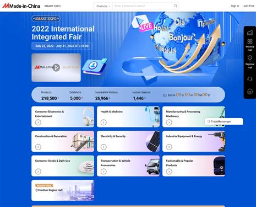Click the keyword search input field
This screenshot has width=256, height=207.
point(143,6)
